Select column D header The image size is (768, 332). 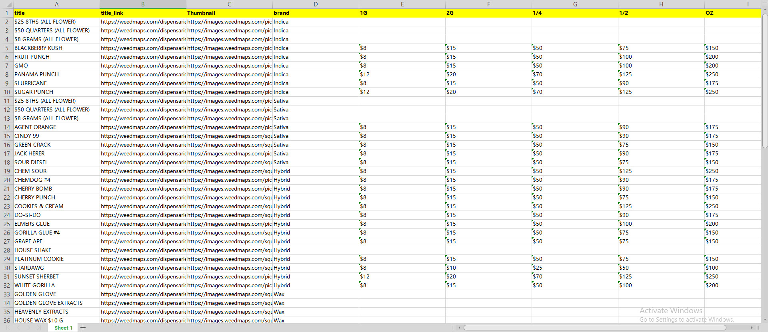pyautogui.click(x=316, y=4)
